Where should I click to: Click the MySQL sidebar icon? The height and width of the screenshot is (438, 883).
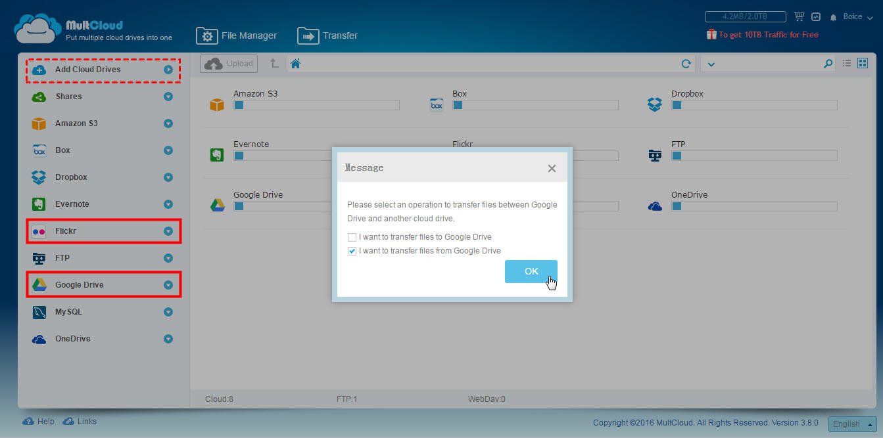39,312
